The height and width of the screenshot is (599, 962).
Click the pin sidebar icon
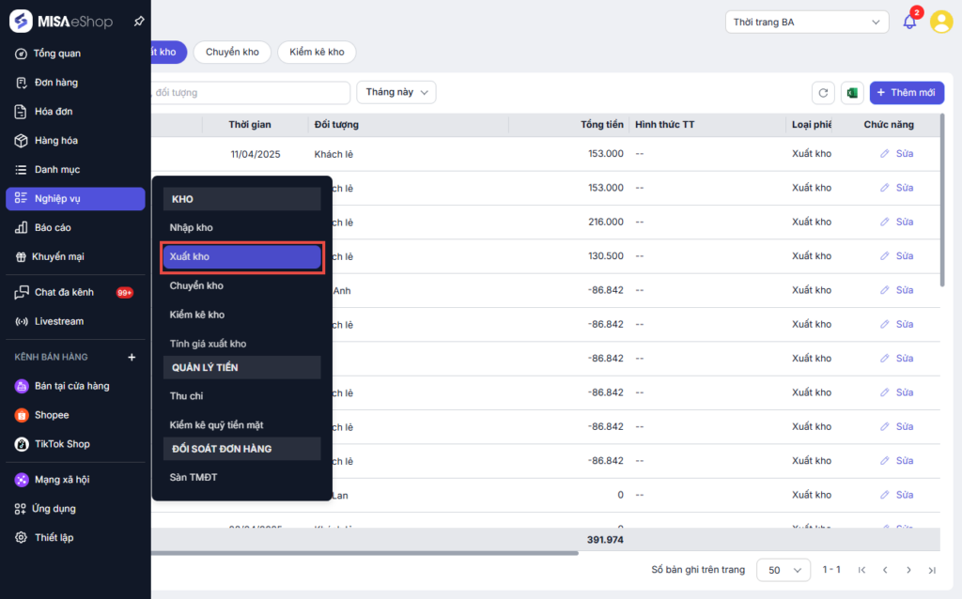tap(139, 22)
